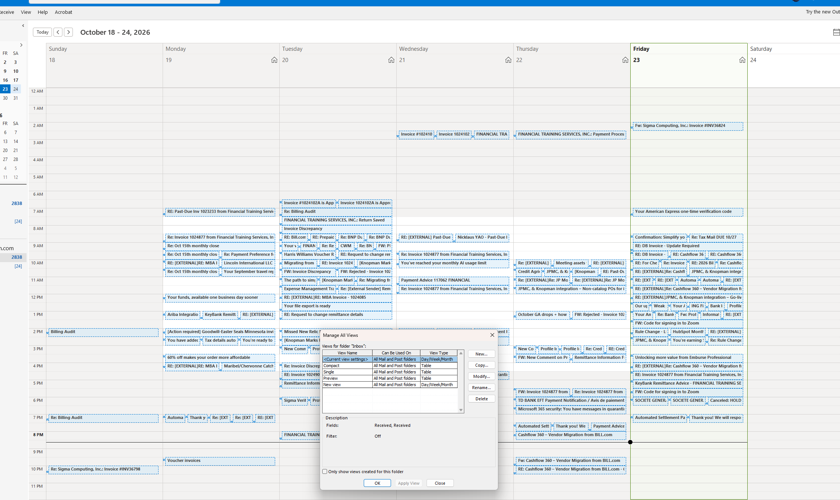Advance mini calendar to next month
Screen dimensions: 840x500
pyautogui.click(x=21, y=45)
